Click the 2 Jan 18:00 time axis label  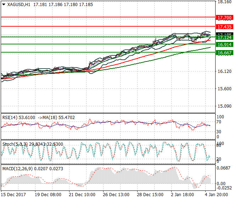point(182,195)
